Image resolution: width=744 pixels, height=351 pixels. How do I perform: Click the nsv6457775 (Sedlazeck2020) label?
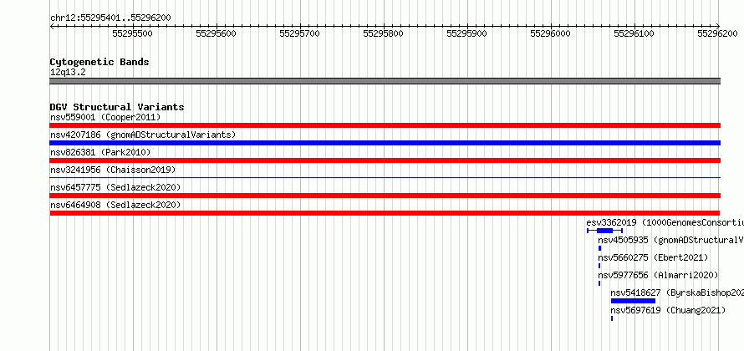click(115, 187)
